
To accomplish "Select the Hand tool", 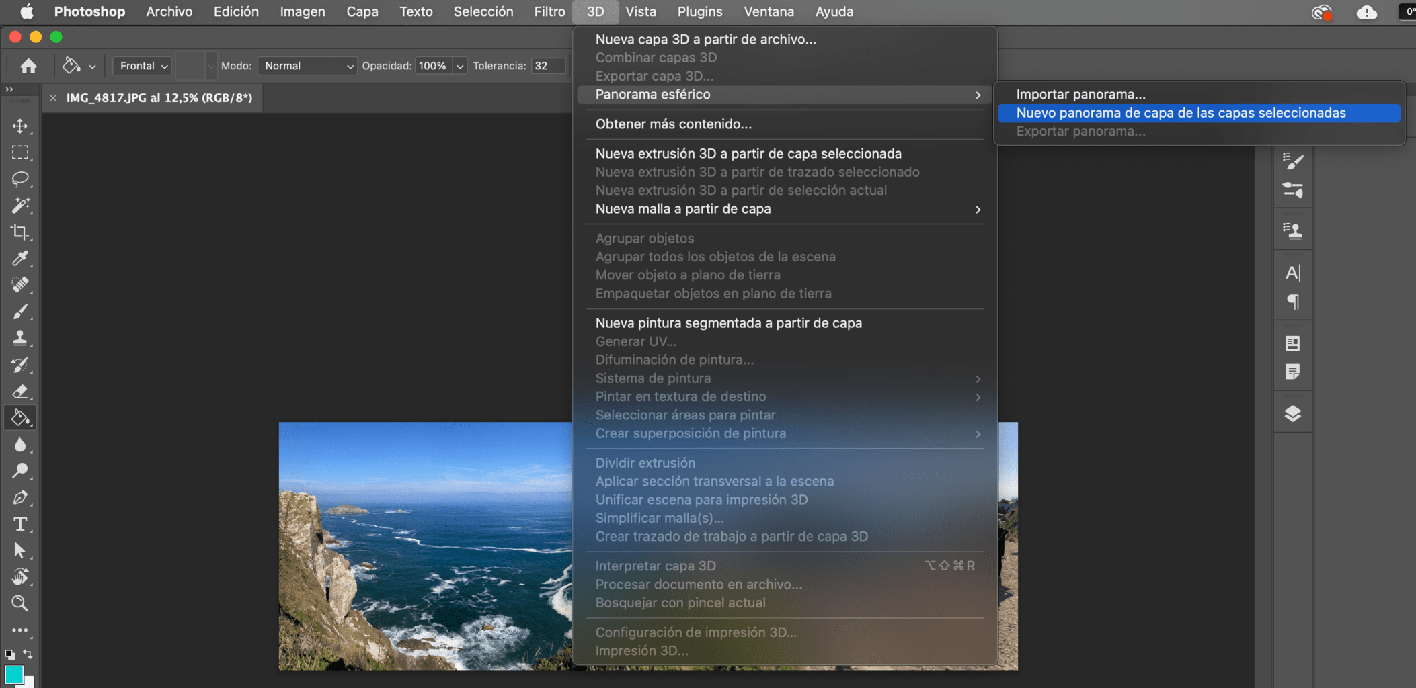I will coord(20,576).
